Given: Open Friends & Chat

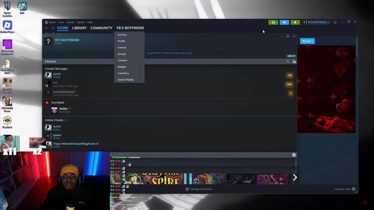Looking at the screenshot, I should click(x=345, y=189).
